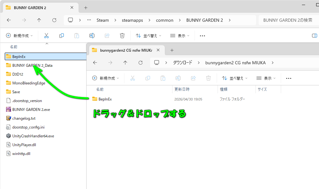
Task: Click the copy icon in back window toolbar
Action: coord(62,36)
